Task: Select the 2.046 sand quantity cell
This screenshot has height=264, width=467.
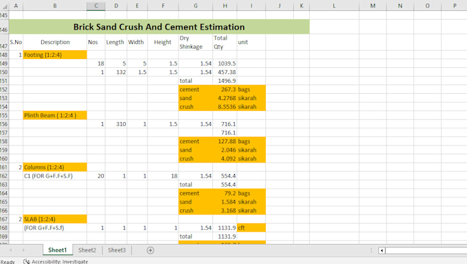Action: point(225,150)
